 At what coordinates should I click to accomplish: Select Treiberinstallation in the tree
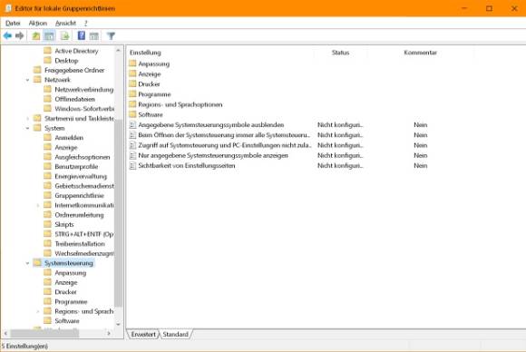80,244
